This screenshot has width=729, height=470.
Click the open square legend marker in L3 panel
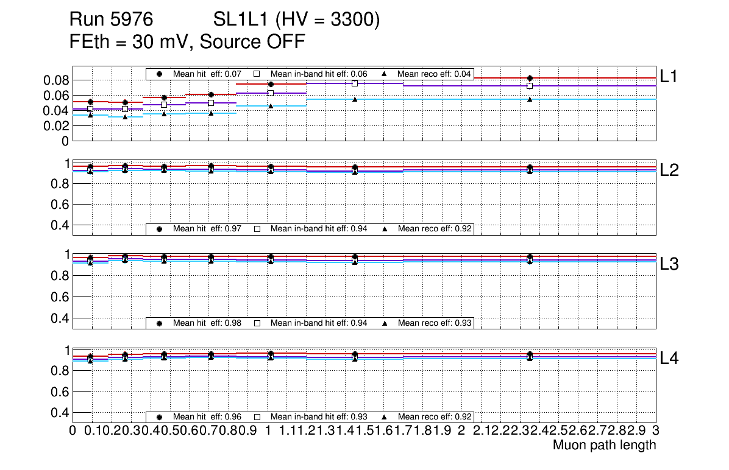tap(257, 323)
